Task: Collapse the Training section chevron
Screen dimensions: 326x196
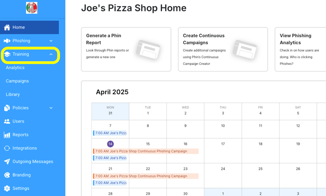Action: (51, 54)
